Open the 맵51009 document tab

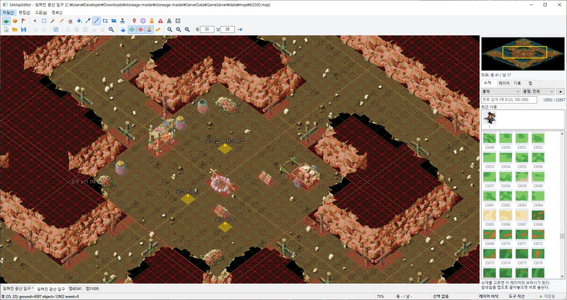(92, 289)
